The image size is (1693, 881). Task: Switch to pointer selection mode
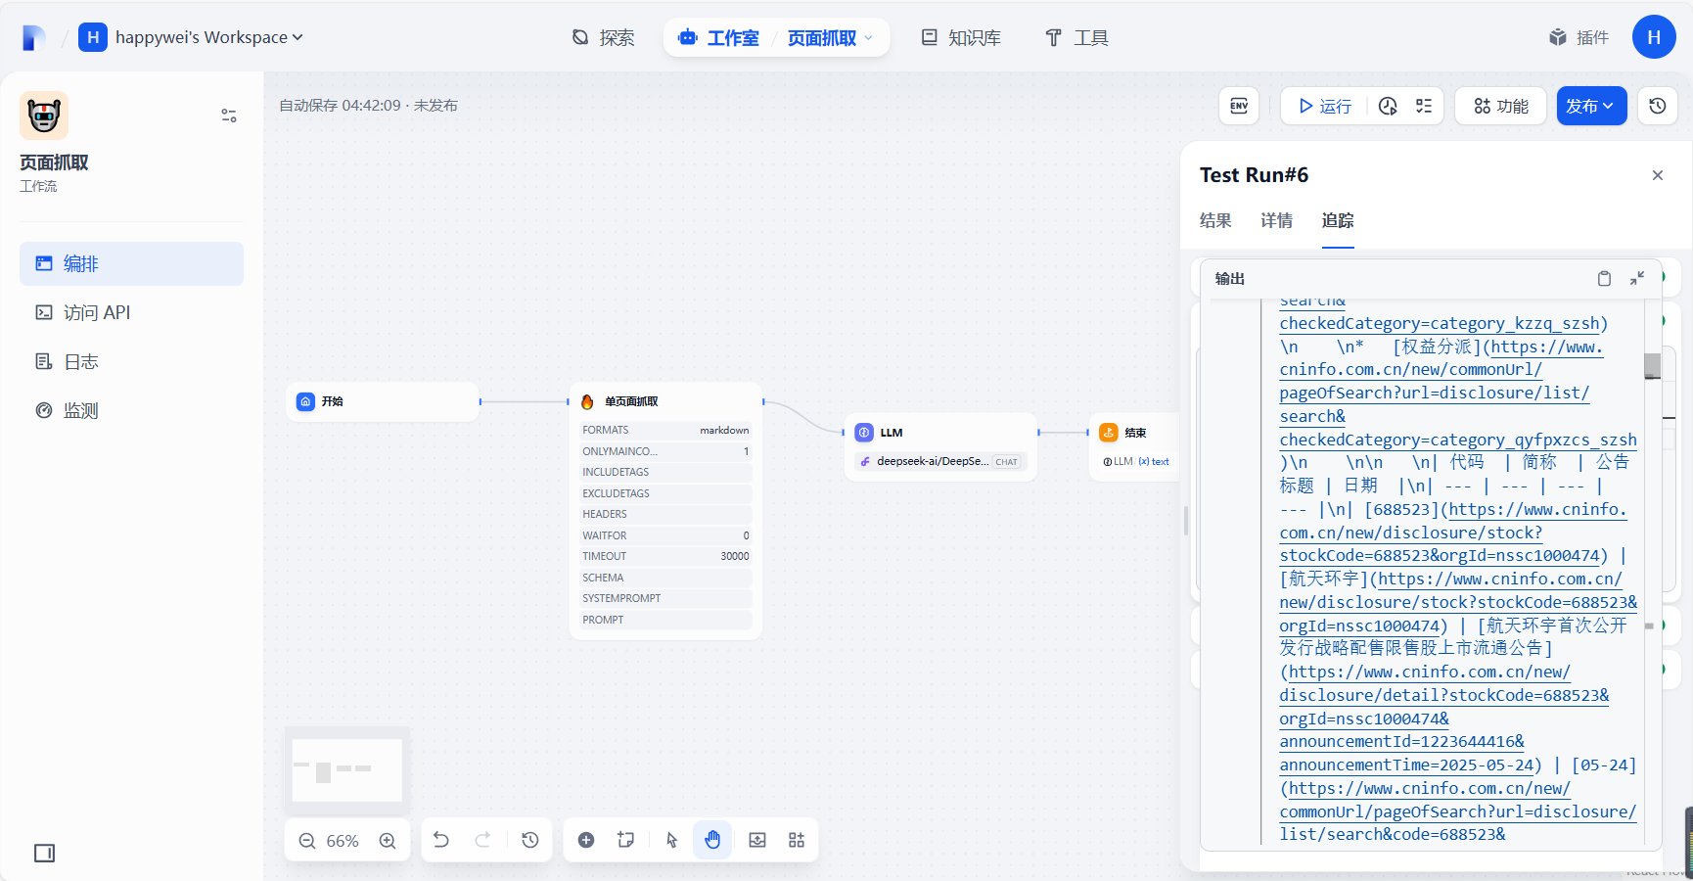[670, 840]
